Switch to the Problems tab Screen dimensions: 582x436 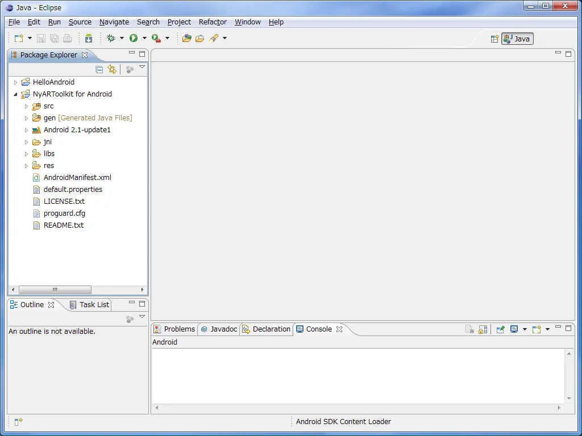point(174,329)
